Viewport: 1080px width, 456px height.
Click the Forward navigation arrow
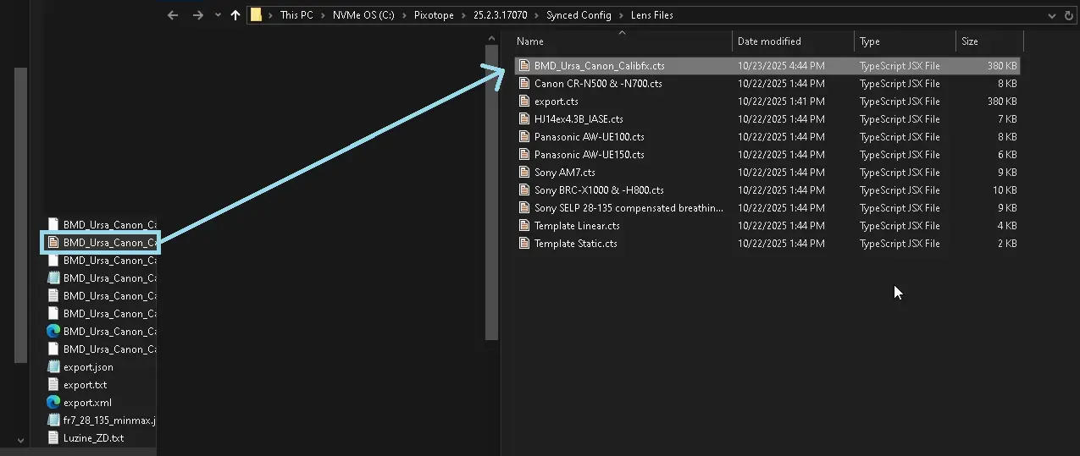tap(197, 15)
